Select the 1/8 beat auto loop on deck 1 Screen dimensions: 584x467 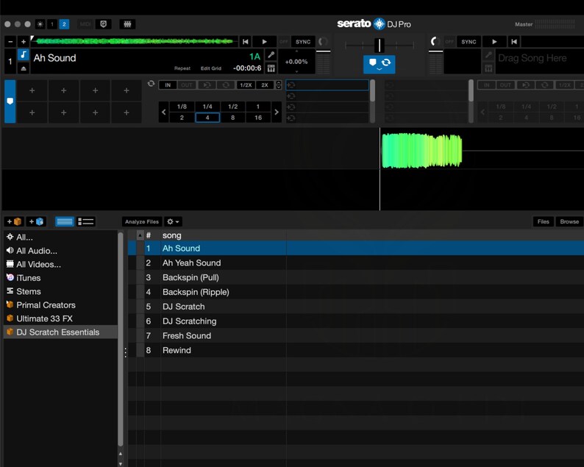click(182, 107)
